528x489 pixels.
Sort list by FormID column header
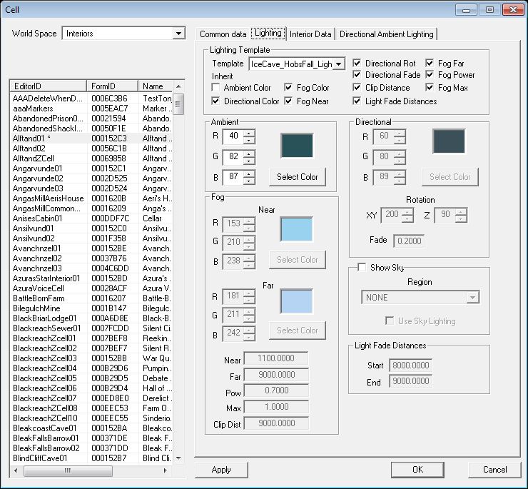[113, 86]
